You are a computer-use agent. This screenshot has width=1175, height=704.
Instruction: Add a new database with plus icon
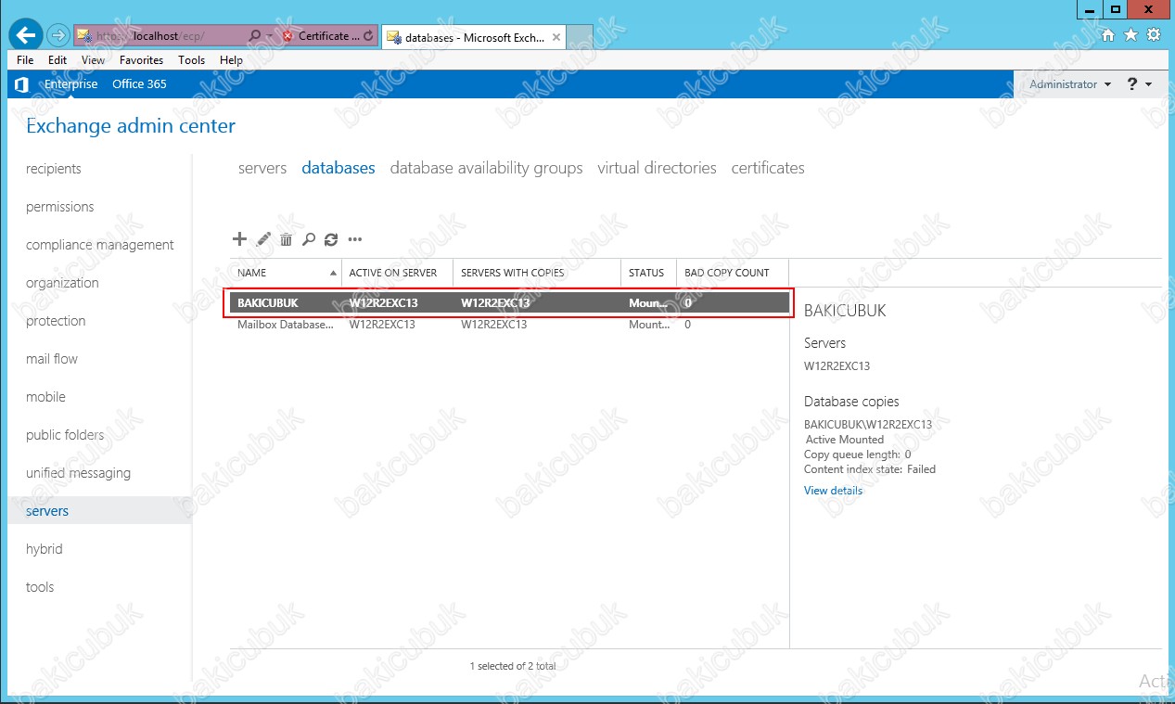tap(239, 239)
